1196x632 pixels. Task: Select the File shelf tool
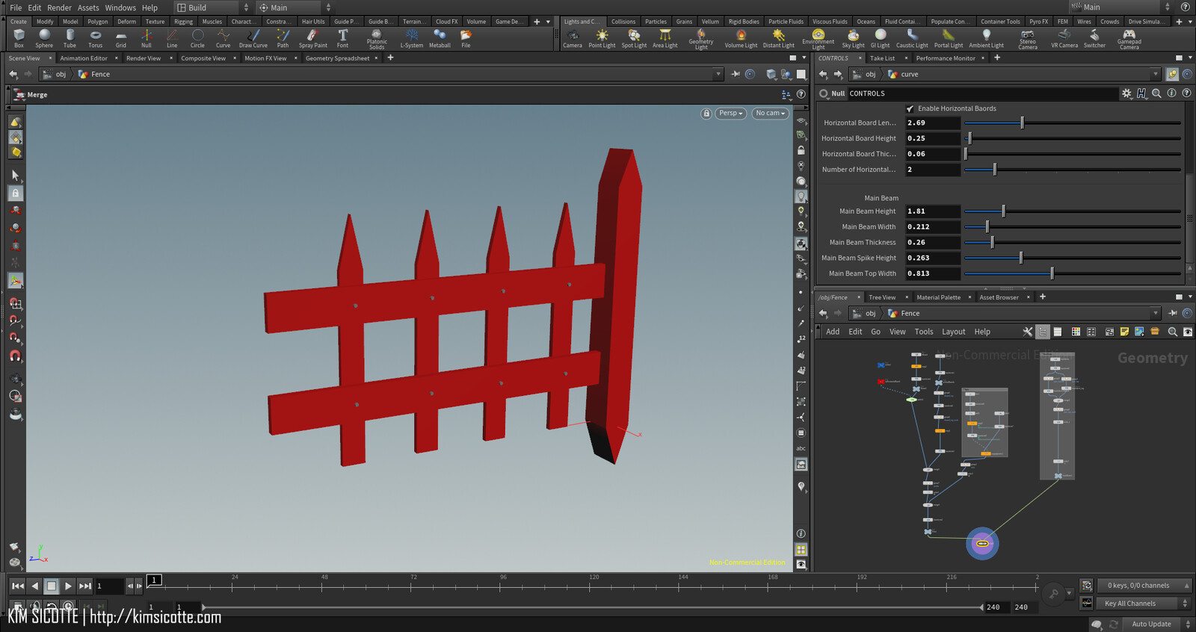pos(466,38)
